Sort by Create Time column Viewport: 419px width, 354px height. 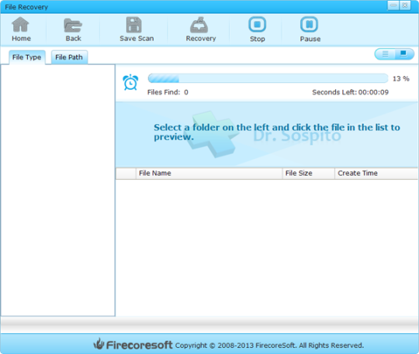click(376, 174)
